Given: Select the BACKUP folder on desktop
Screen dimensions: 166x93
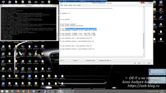Looking at the screenshot, I should (x=23, y=84).
